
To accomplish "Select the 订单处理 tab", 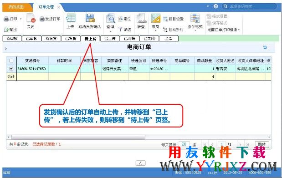I will click(x=46, y=7).
